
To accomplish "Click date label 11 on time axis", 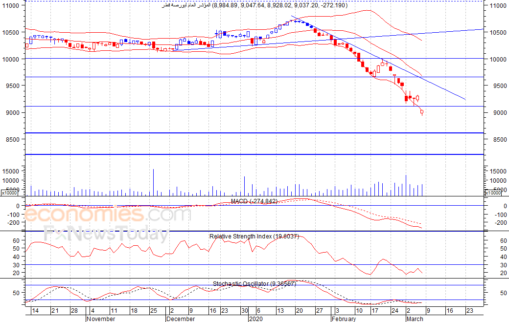I will (114, 311).
